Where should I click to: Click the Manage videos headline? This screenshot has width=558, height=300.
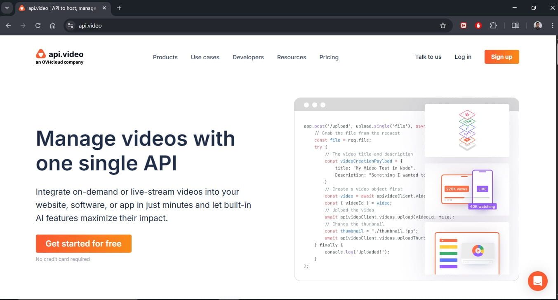(135, 151)
